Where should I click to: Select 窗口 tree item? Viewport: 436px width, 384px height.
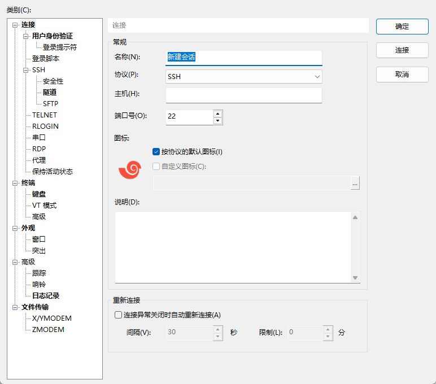[x=38, y=239]
